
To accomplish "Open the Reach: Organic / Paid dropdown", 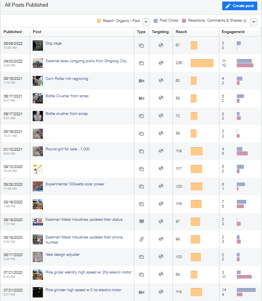I will click(146, 22).
